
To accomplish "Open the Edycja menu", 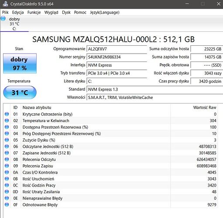I will pyautogui.click(x=18, y=12).
